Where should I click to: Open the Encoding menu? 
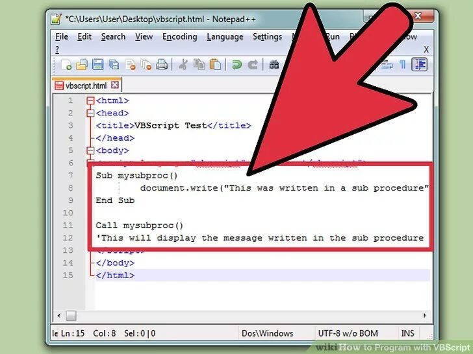180,37
